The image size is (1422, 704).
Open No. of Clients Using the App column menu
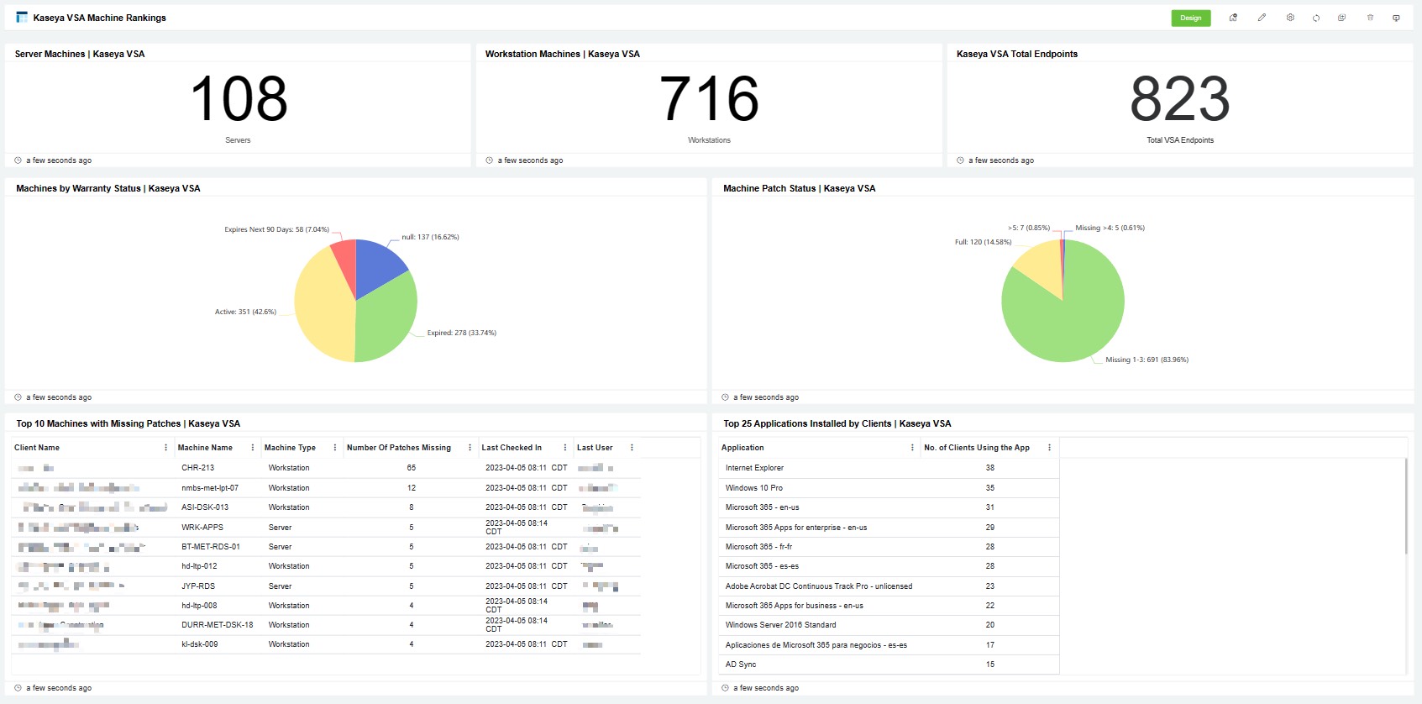pos(1049,448)
